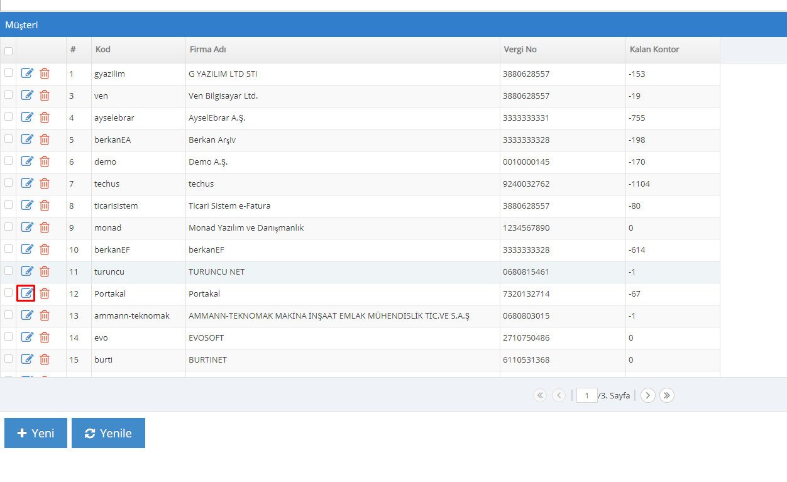Delete the ammann-teknomak customer row

tap(45, 315)
